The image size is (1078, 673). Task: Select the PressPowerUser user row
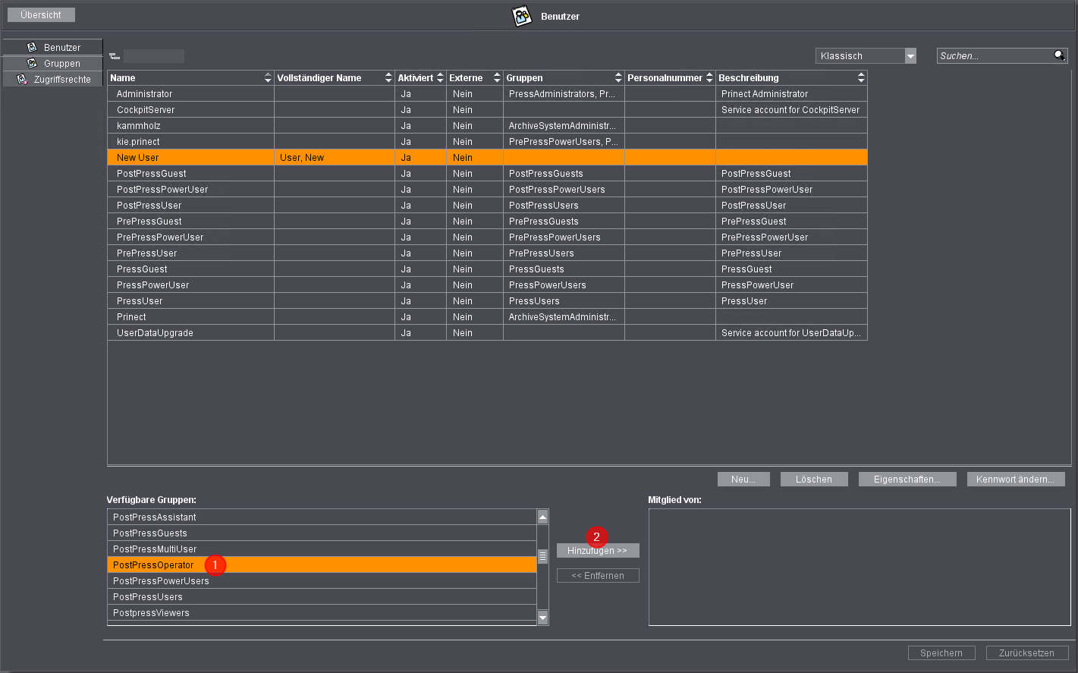[487, 285]
